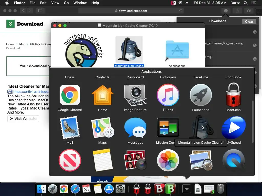The height and width of the screenshot is (196, 262).
Task: Open the View menu
Action: [x=55, y=3]
